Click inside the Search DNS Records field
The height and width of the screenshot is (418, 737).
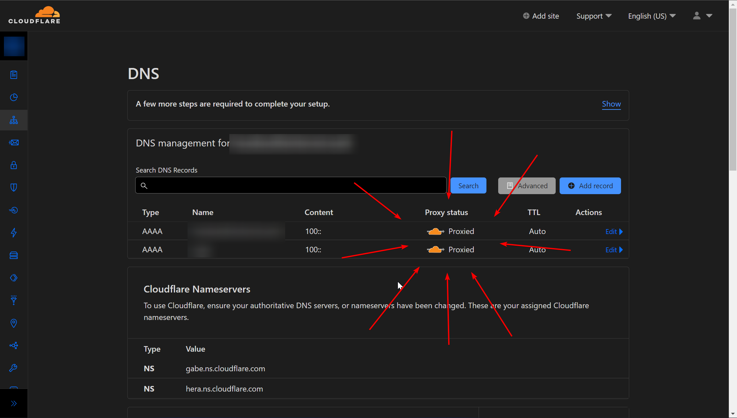click(290, 185)
